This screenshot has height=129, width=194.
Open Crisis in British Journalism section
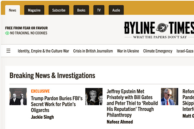[x=93, y=51]
